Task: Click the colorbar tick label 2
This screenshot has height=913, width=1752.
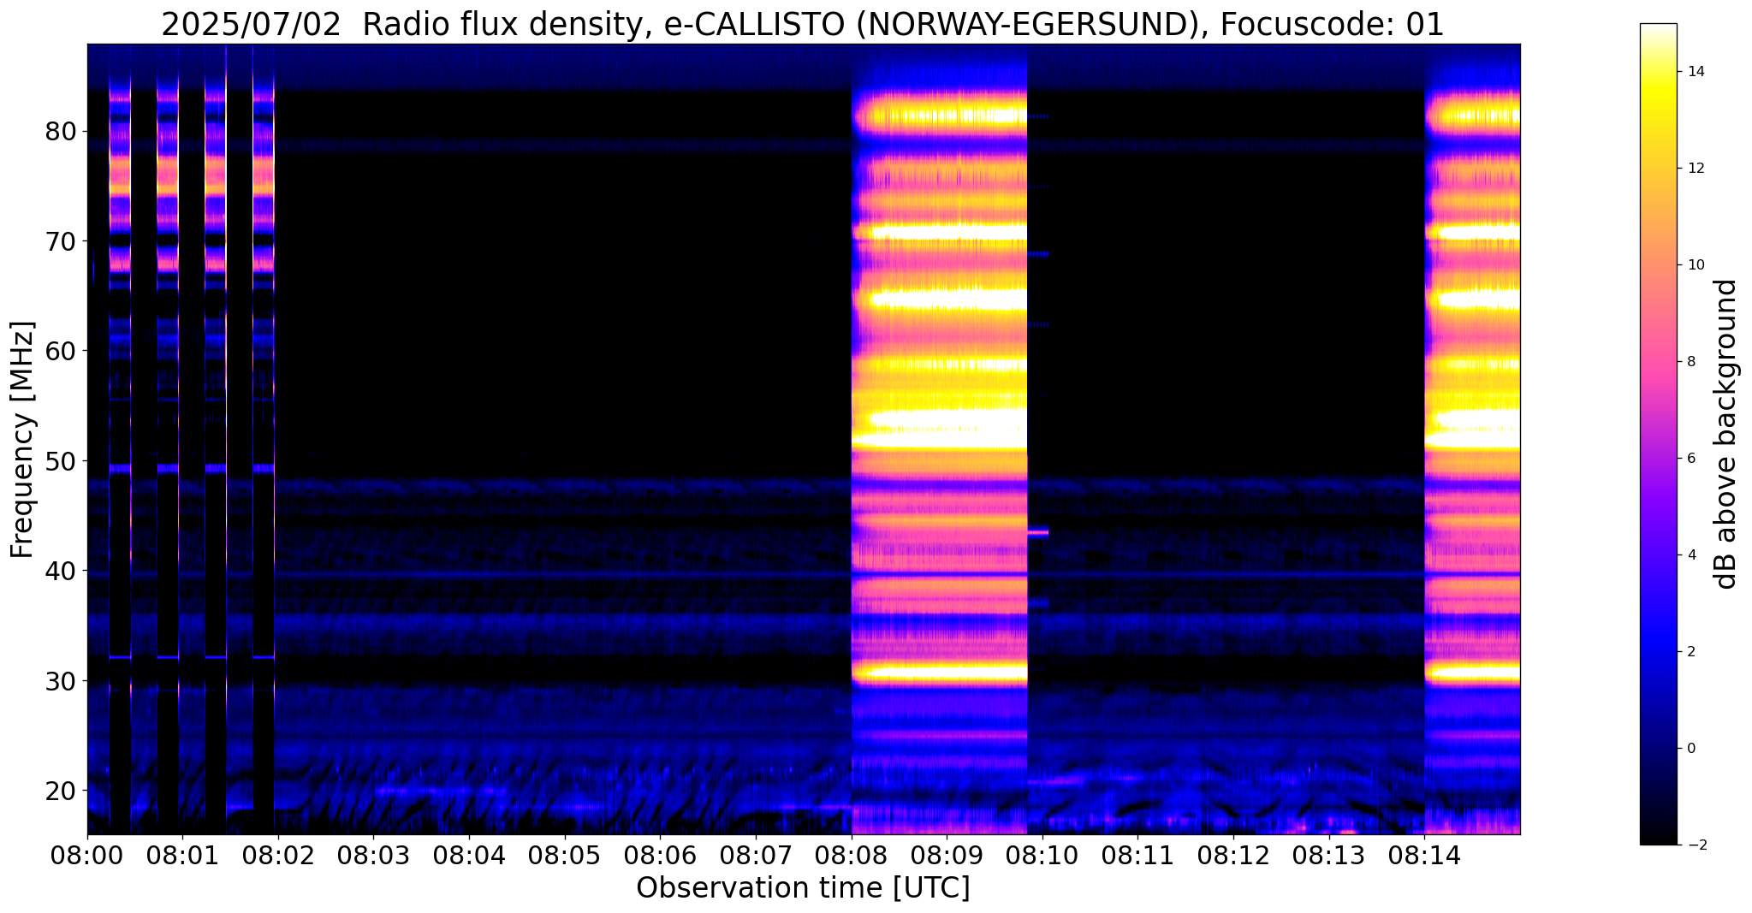Action: coord(1690,652)
